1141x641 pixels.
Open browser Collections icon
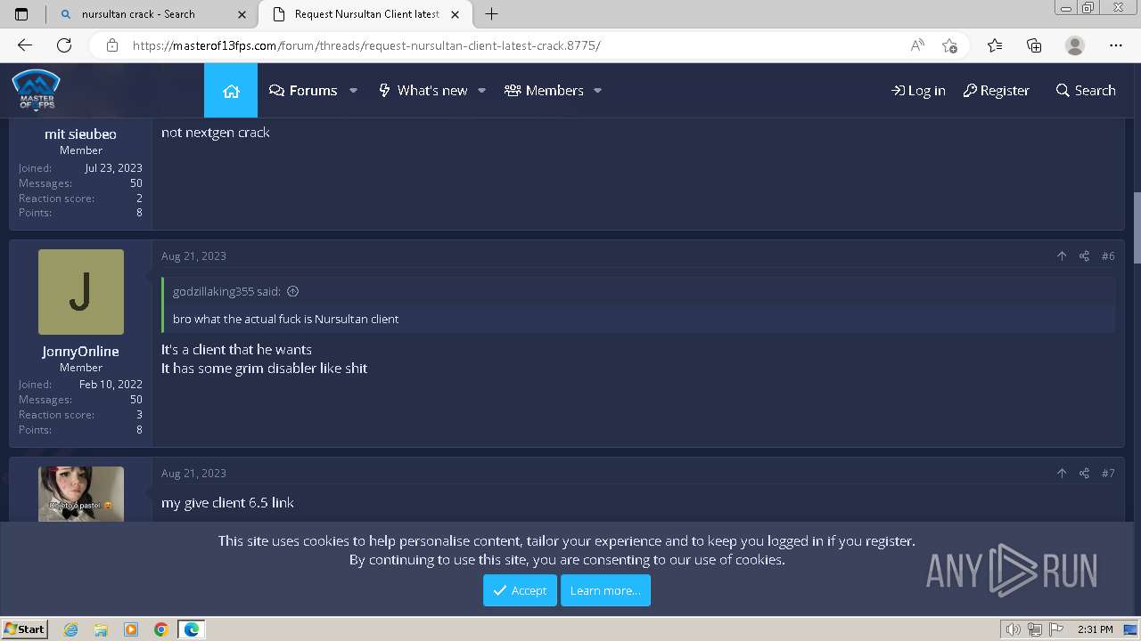coord(1034,45)
